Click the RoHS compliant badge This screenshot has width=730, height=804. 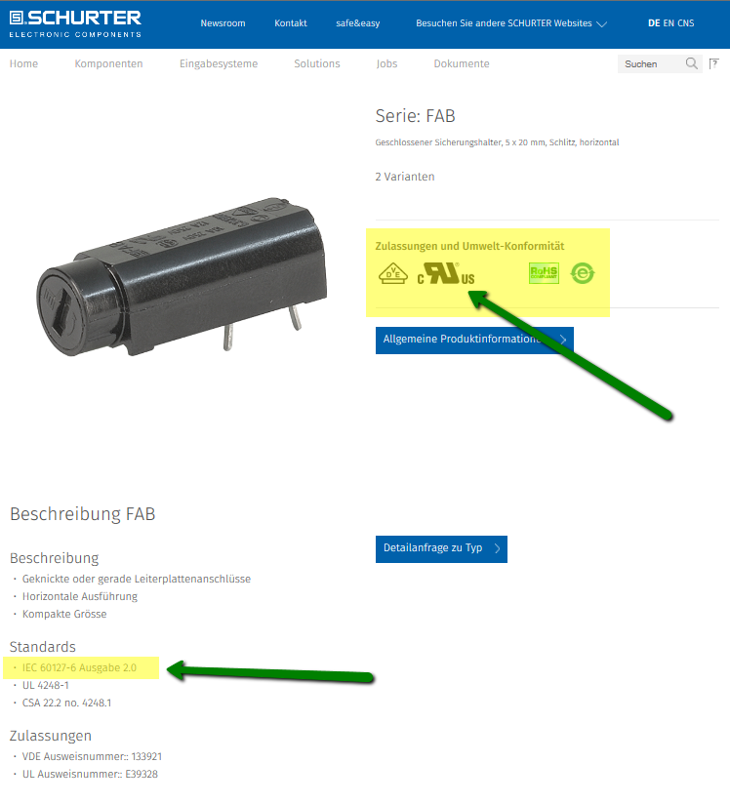click(x=544, y=273)
